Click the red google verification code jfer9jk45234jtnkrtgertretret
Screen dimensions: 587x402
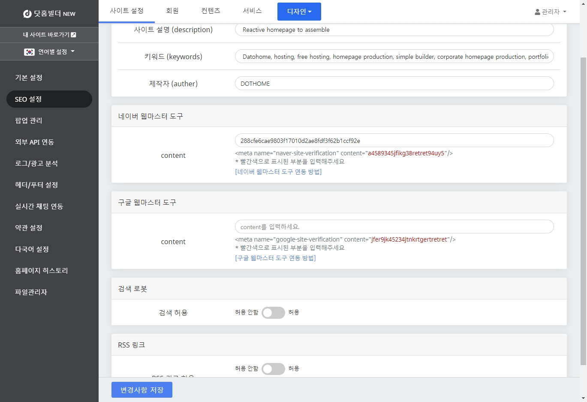tap(409, 239)
